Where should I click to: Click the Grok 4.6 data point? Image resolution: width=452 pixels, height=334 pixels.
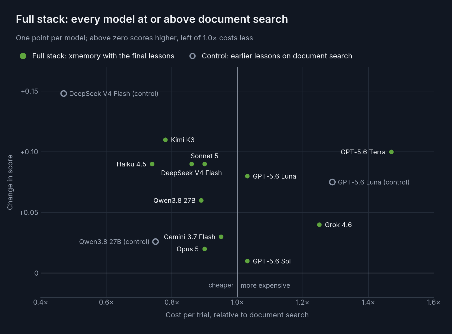pos(320,225)
